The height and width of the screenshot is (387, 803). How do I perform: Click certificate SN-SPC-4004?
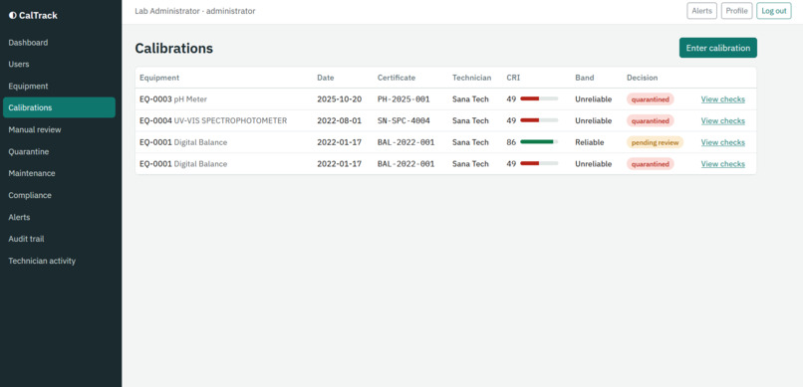click(403, 120)
